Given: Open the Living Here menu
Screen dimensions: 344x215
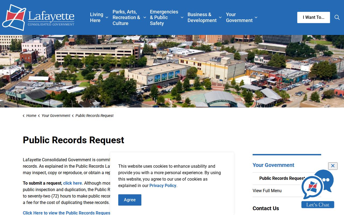Looking at the screenshot, I should (96, 17).
